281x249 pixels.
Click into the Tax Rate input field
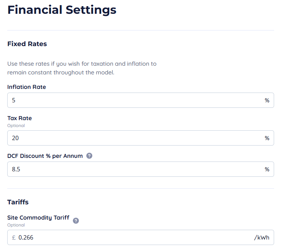pyautogui.click(x=134, y=138)
